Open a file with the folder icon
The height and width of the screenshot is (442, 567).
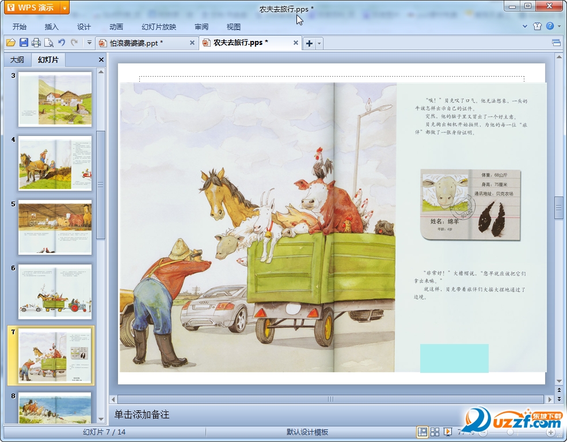(11, 43)
